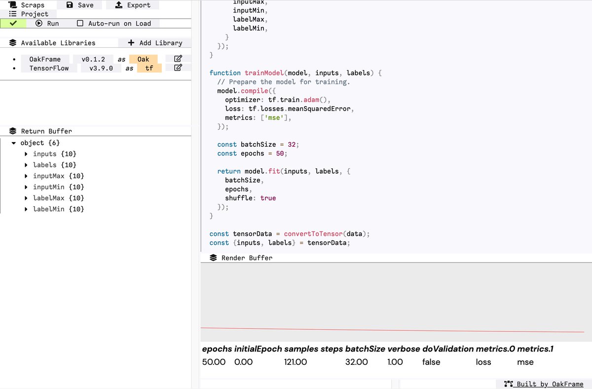Select OakFrame library name
Image resolution: width=592 pixels, height=389 pixels.
click(45, 59)
